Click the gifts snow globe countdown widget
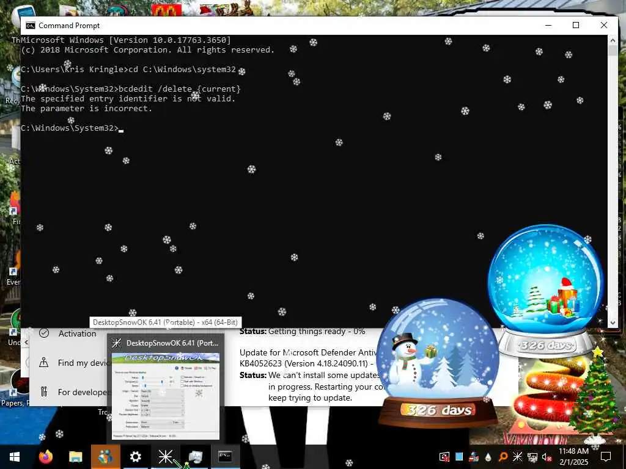The height and width of the screenshot is (469, 626). (x=545, y=291)
